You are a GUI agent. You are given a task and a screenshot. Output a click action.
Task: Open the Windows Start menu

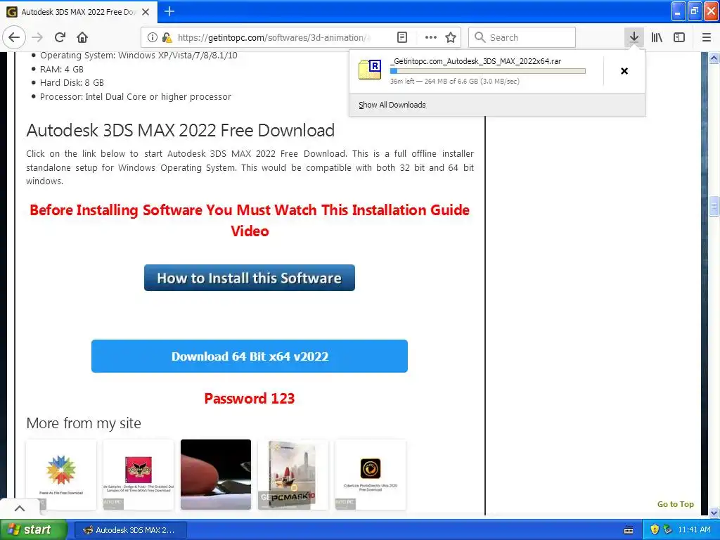coord(34,530)
